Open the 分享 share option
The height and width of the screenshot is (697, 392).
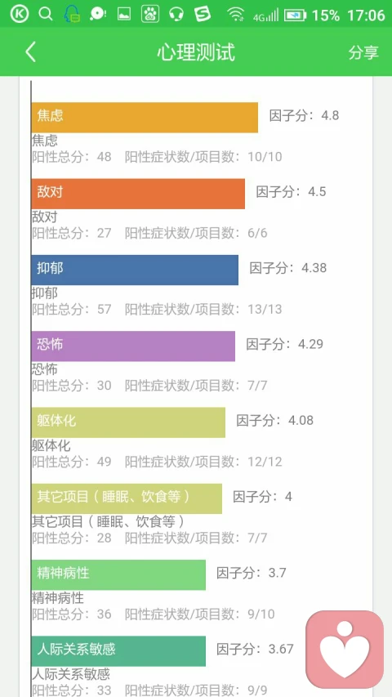click(363, 52)
